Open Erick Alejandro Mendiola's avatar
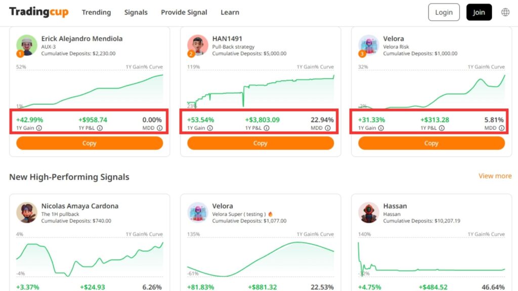The width and height of the screenshot is (518, 291). click(26, 45)
